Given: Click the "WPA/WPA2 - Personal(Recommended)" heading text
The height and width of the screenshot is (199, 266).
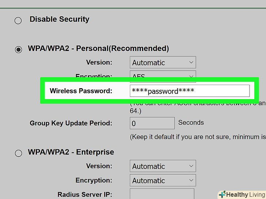Looking at the screenshot, I should [98, 48].
